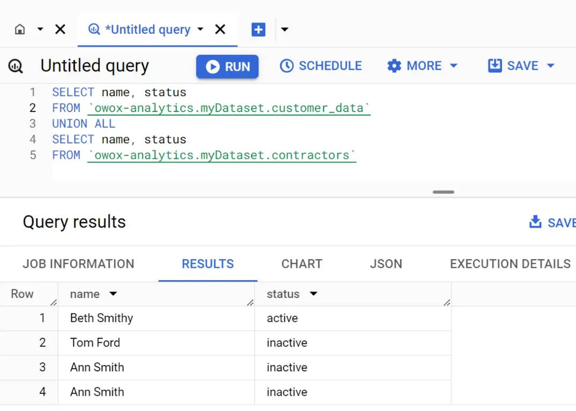Click the Row column resize handle
The height and width of the screenshot is (411, 576).
pos(54,302)
